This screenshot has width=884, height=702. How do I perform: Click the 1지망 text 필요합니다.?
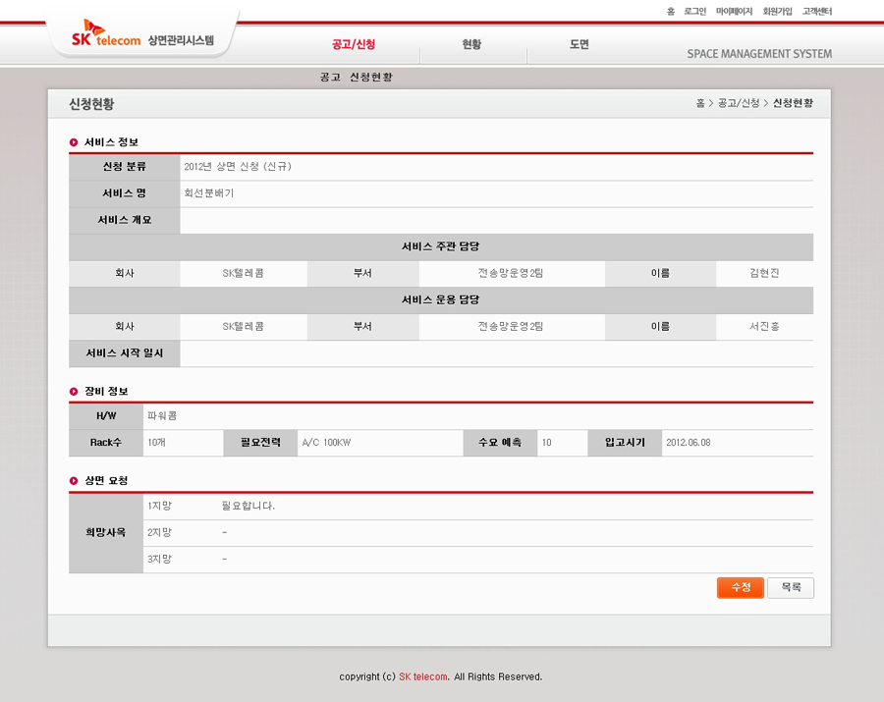point(249,506)
